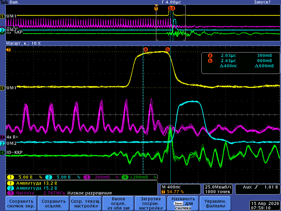281x211 pixels.
Task: Select channel 2 UM2 ground marker in zoom window
Action: [x=2, y=143]
